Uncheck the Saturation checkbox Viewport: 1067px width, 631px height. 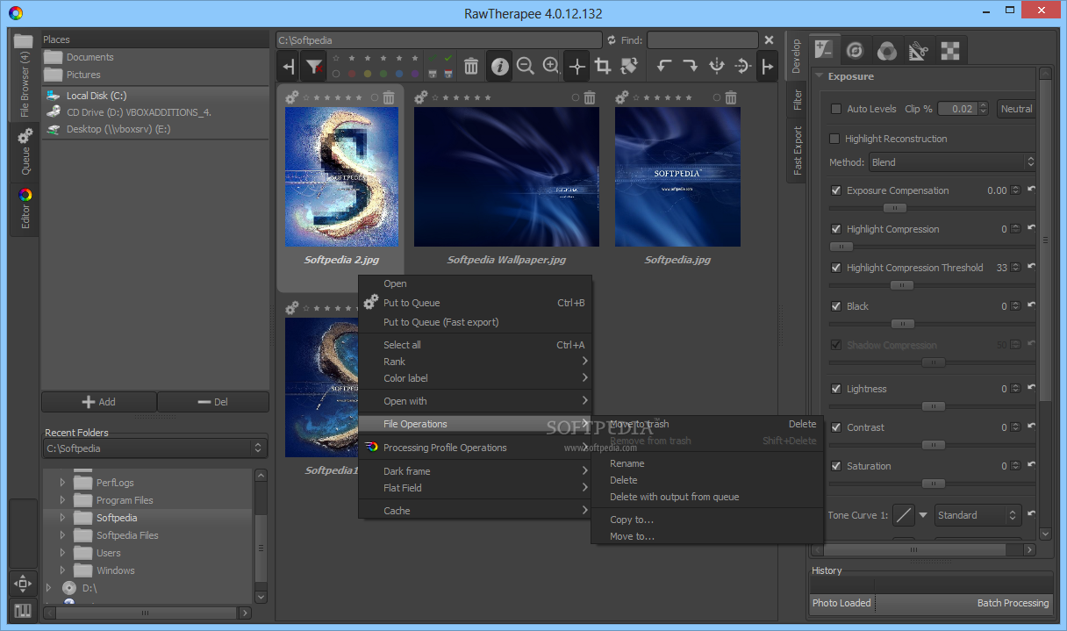click(x=835, y=466)
